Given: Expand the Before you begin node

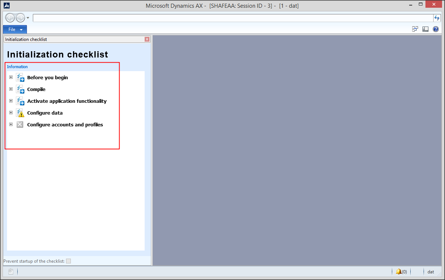Looking at the screenshot, I should (x=11, y=77).
